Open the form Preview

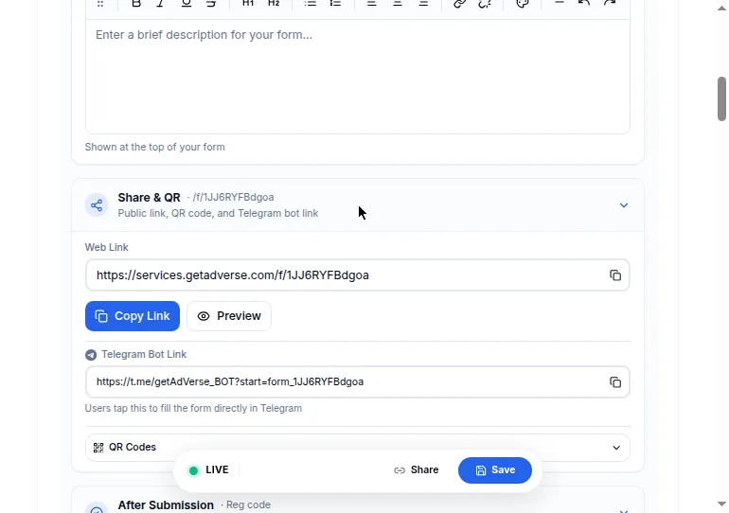229,316
